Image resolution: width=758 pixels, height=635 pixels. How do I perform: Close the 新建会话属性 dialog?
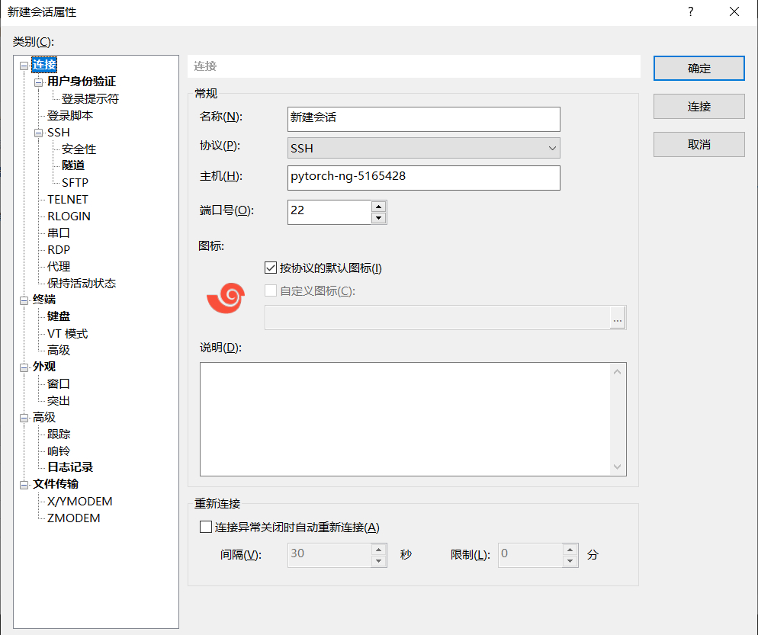734,11
